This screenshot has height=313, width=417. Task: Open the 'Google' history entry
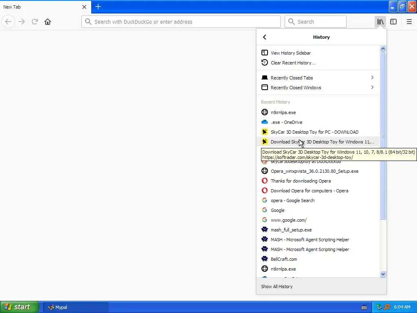[x=318, y=210]
